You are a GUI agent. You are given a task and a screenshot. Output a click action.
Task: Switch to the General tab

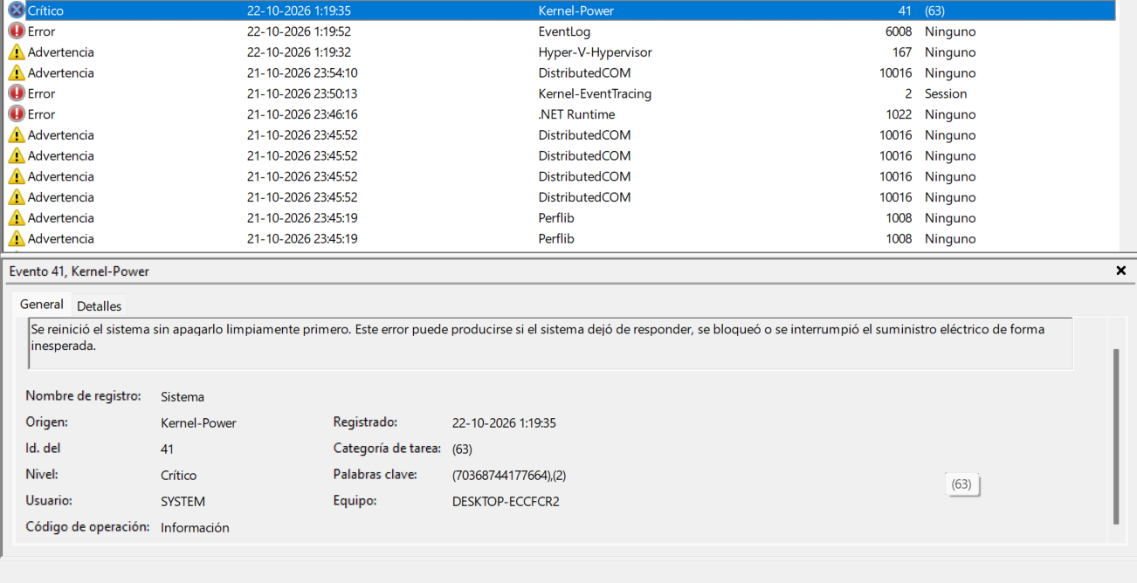(x=42, y=305)
